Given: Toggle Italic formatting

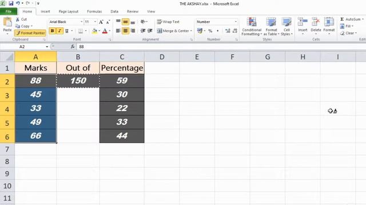Looking at the screenshot, I should [x=59, y=31].
